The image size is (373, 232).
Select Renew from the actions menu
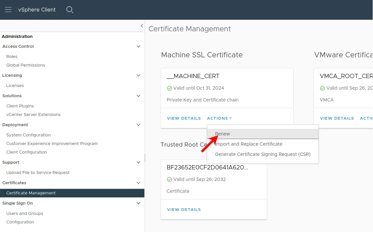coord(222,134)
